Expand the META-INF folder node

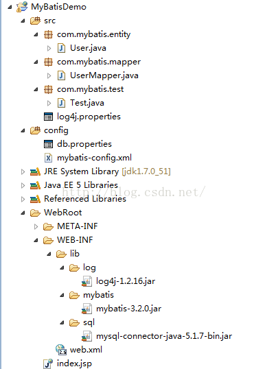[x=36, y=226]
